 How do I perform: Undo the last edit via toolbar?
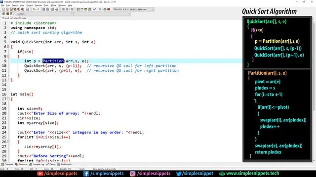(x=34, y=9)
